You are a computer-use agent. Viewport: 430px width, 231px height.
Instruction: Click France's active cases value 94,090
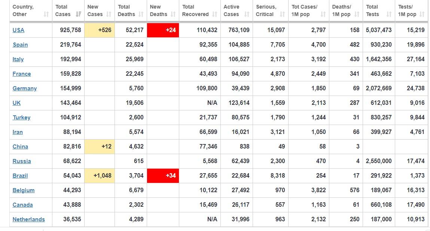241,74
